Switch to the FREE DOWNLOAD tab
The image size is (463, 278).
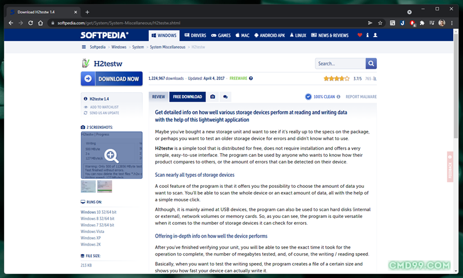coord(188,97)
